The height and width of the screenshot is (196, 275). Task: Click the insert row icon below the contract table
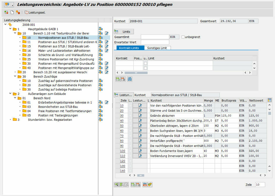[118, 79]
